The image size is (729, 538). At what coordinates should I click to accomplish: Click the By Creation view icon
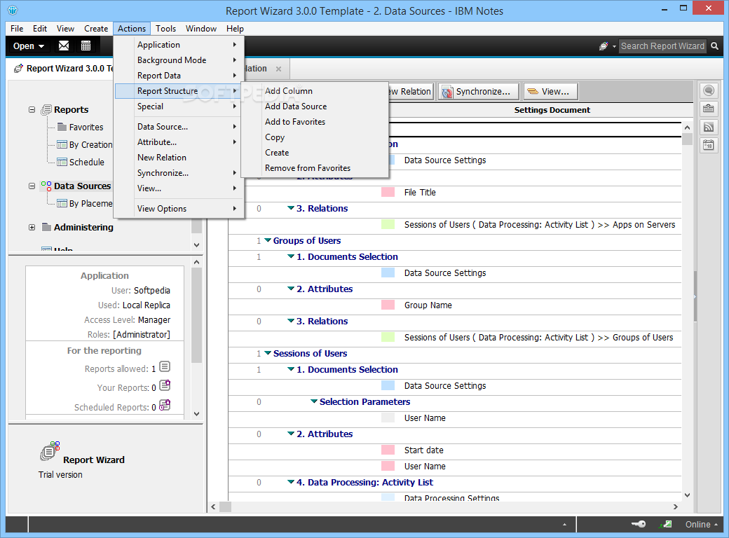(x=62, y=144)
